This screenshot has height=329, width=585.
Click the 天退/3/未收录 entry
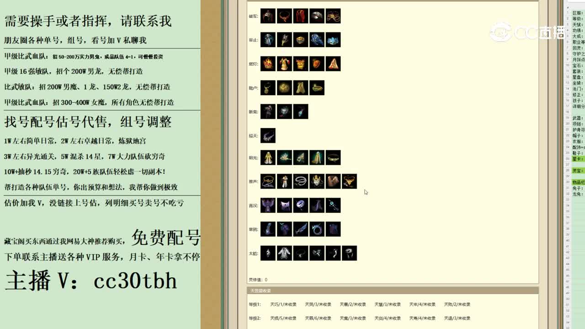pyautogui.click(x=457, y=318)
